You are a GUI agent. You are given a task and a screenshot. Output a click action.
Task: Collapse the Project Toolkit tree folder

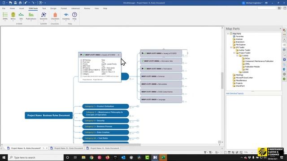click(234, 53)
